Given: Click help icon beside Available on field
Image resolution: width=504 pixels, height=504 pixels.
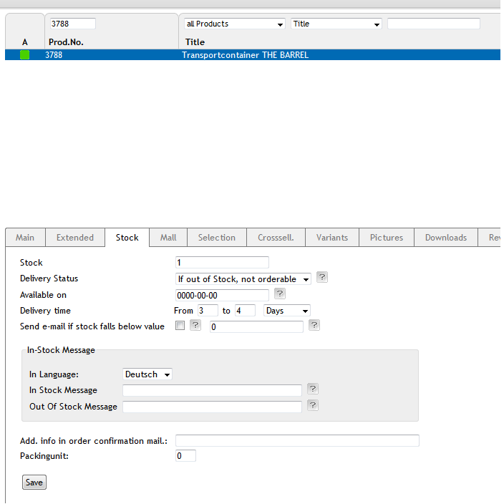Looking at the screenshot, I should tap(280, 294).
